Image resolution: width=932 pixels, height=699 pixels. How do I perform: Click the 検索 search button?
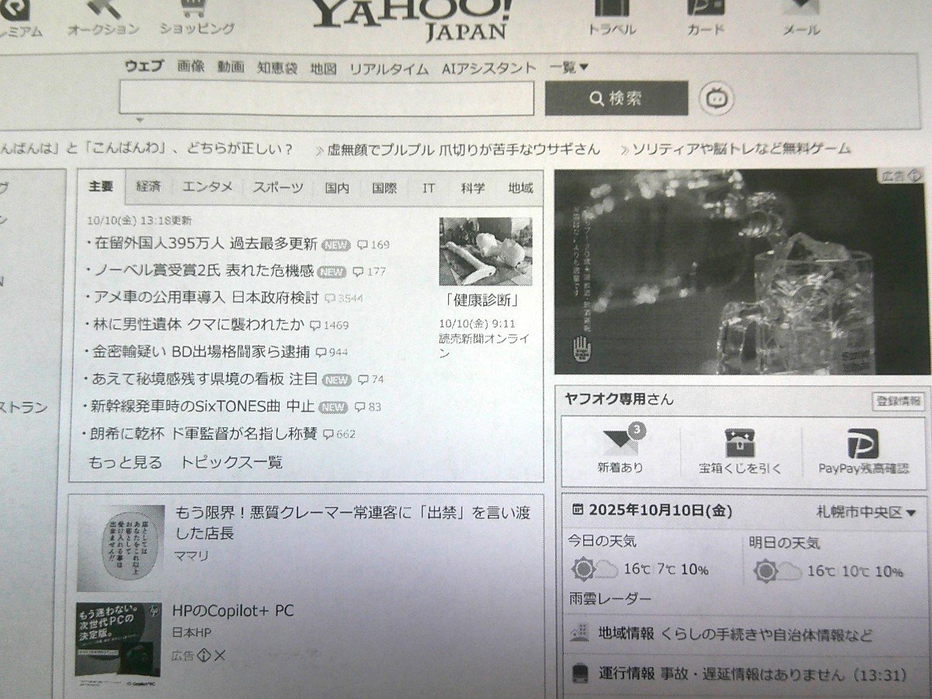point(617,97)
